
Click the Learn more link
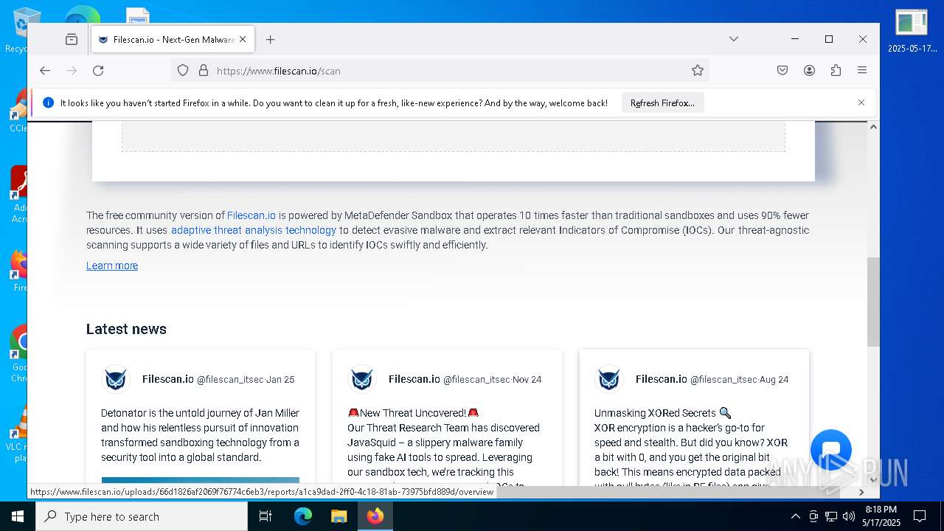(112, 265)
